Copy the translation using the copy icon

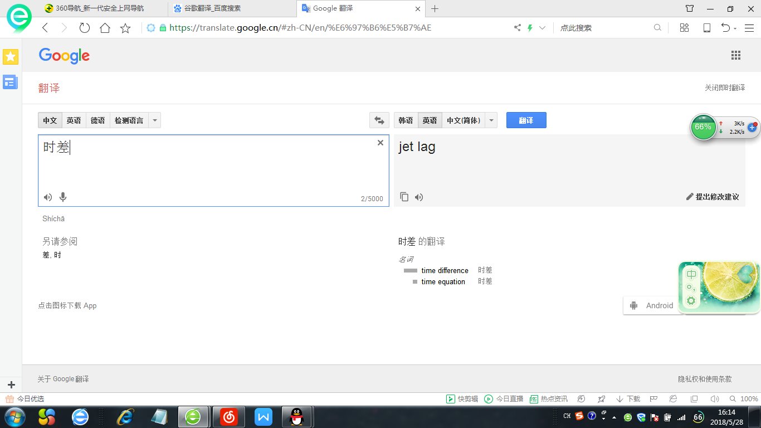pos(404,197)
